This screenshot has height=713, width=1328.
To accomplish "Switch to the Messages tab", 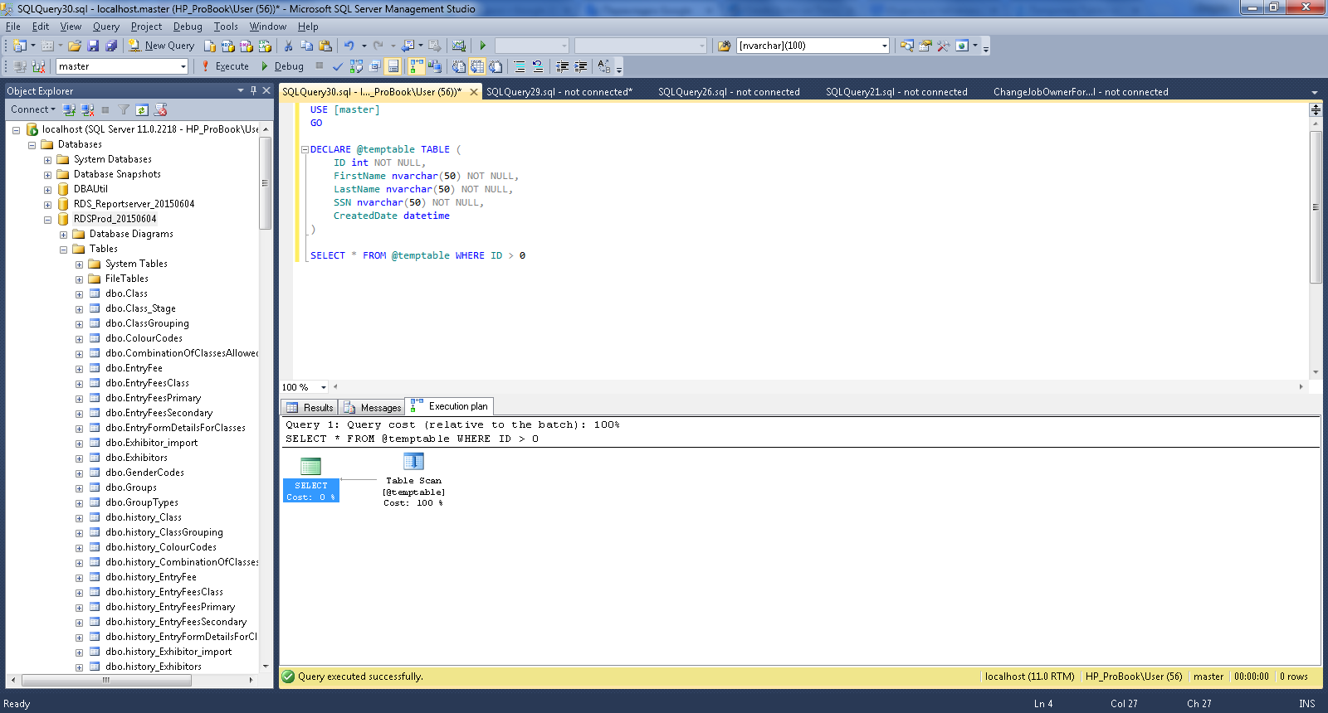I will (373, 407).
